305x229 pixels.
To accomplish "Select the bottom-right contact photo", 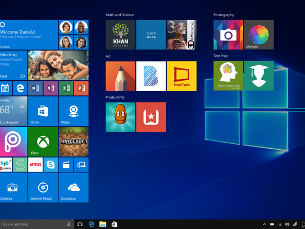I will (x=81, y=43).
